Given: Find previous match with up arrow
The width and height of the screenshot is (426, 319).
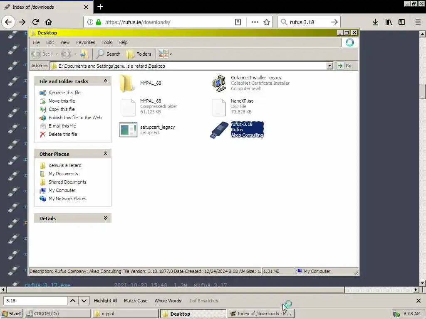Looking at the screenshot, I should point(72,301).
